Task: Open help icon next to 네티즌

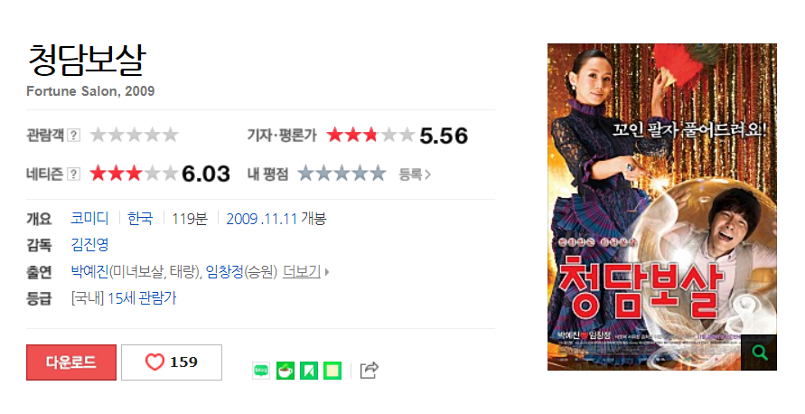Action: 74,174
